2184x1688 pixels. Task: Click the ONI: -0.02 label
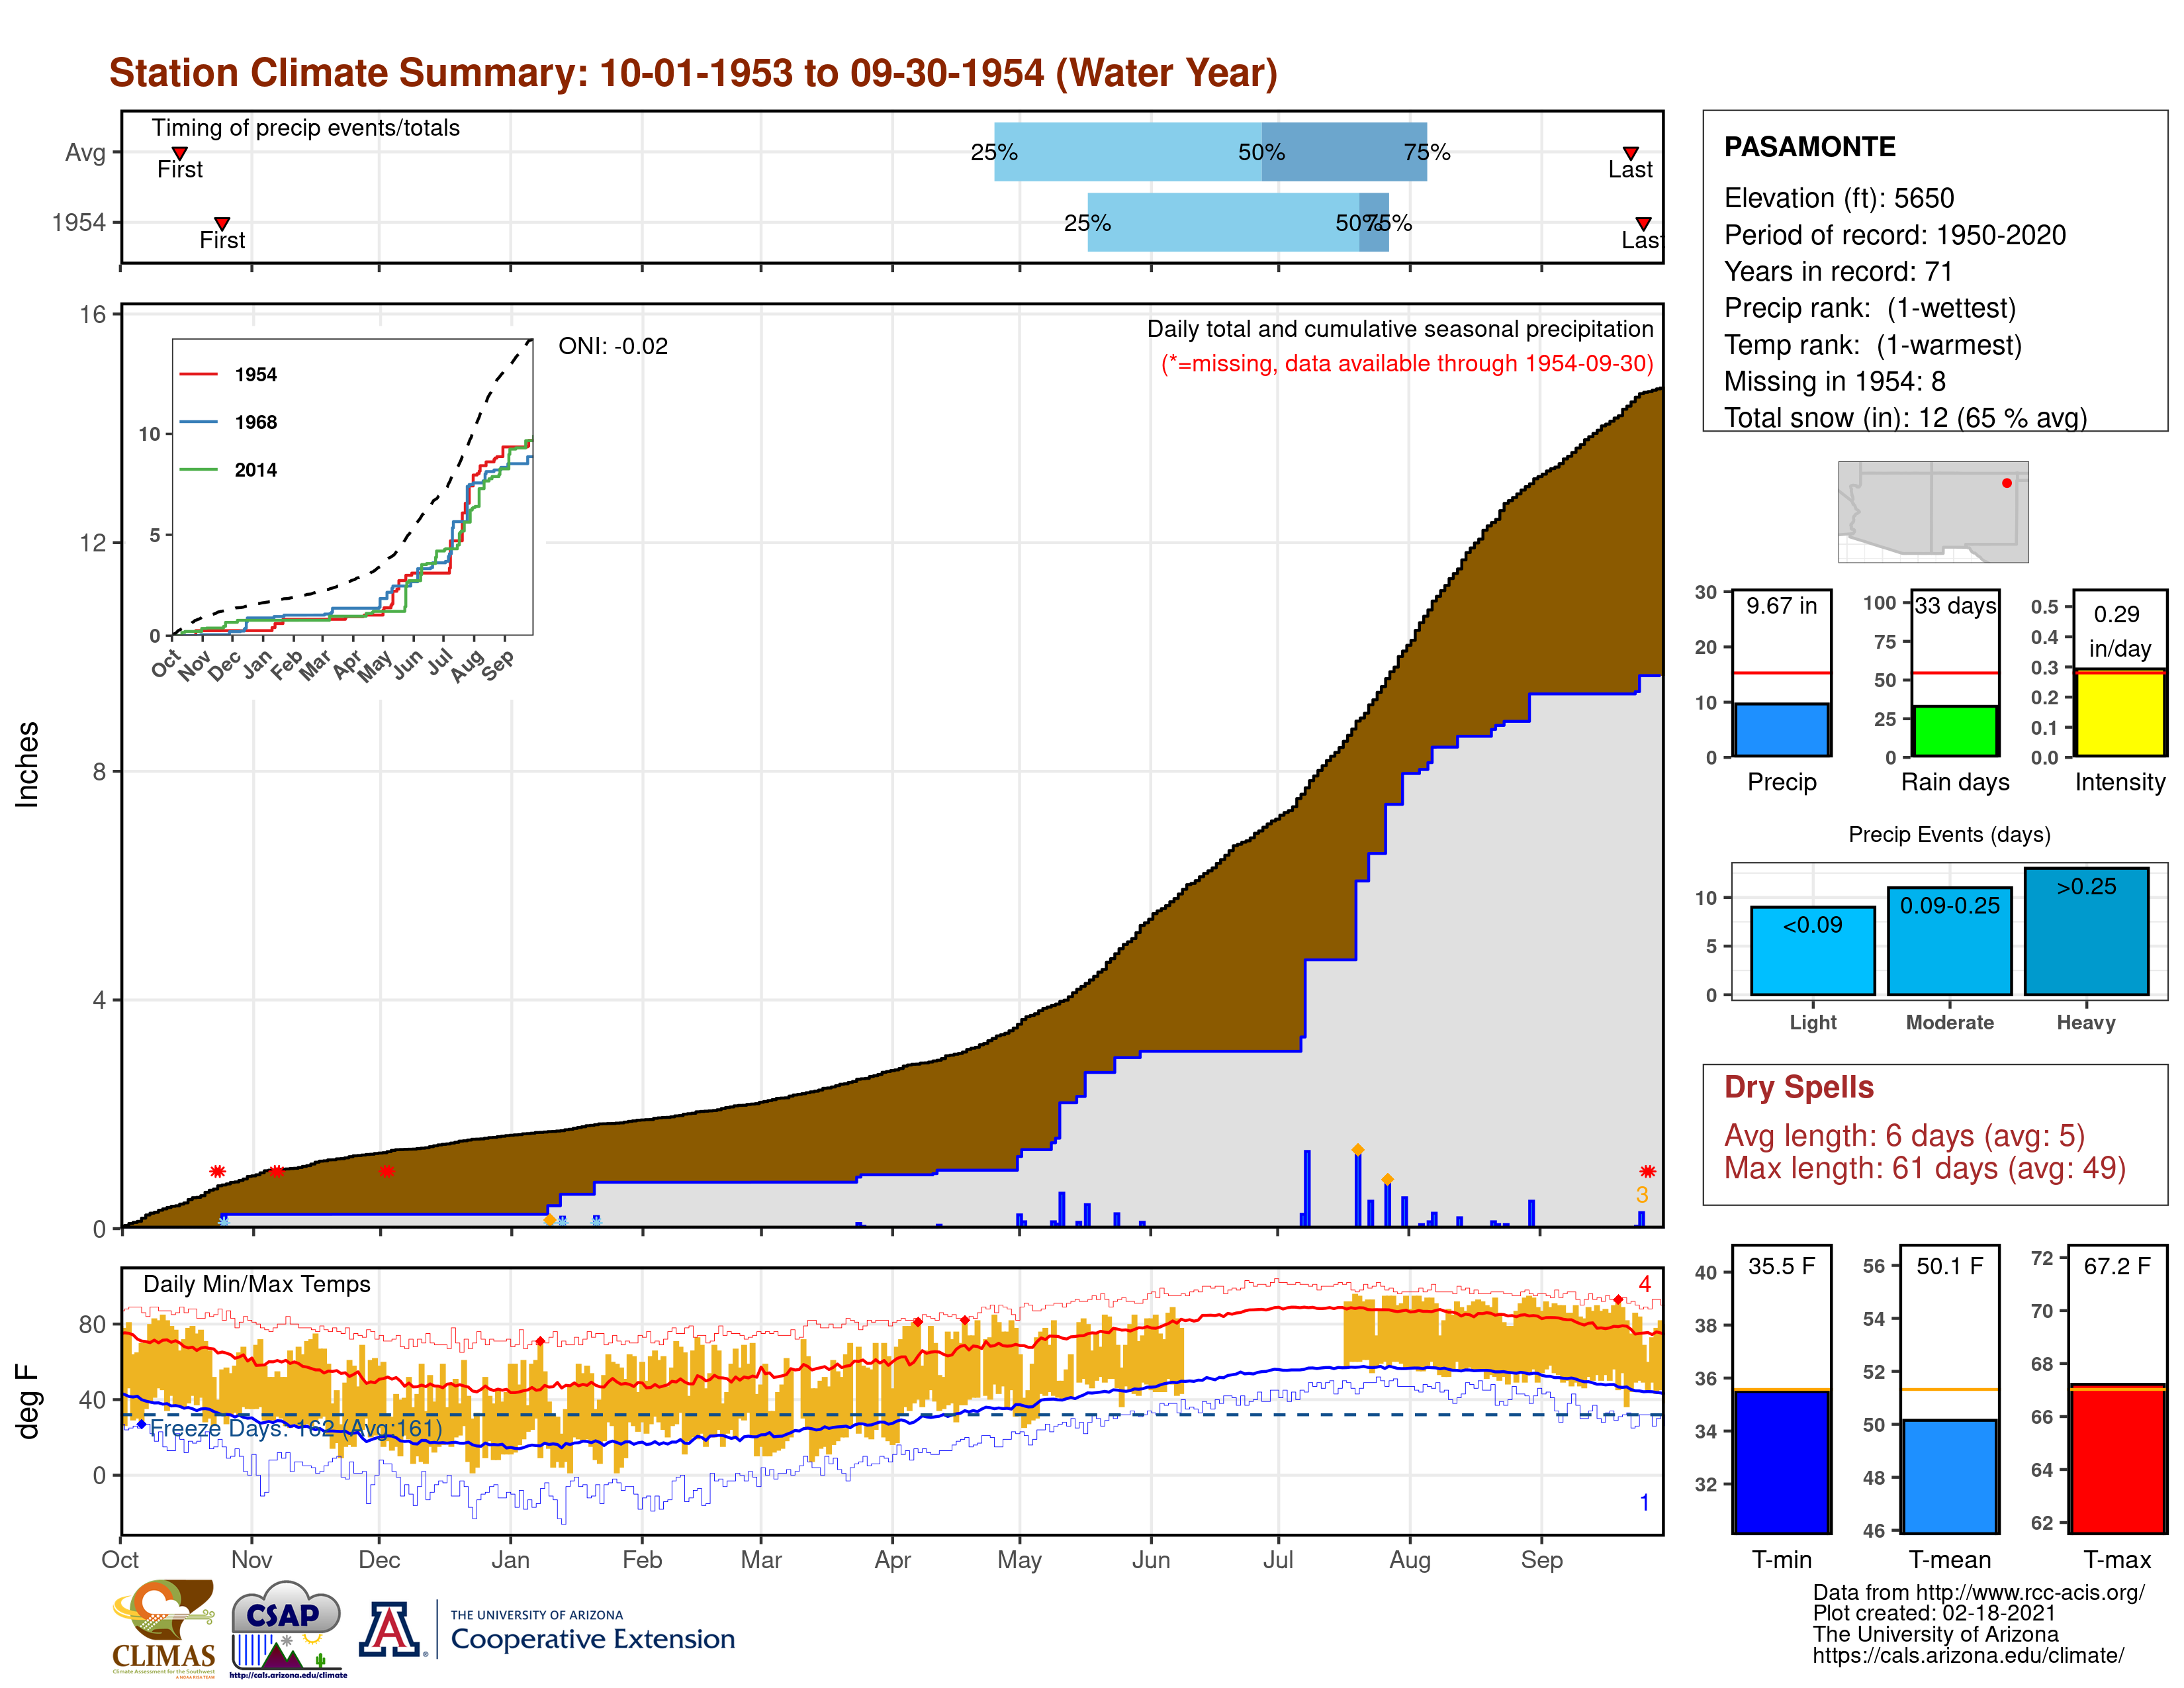click(612, 346)
